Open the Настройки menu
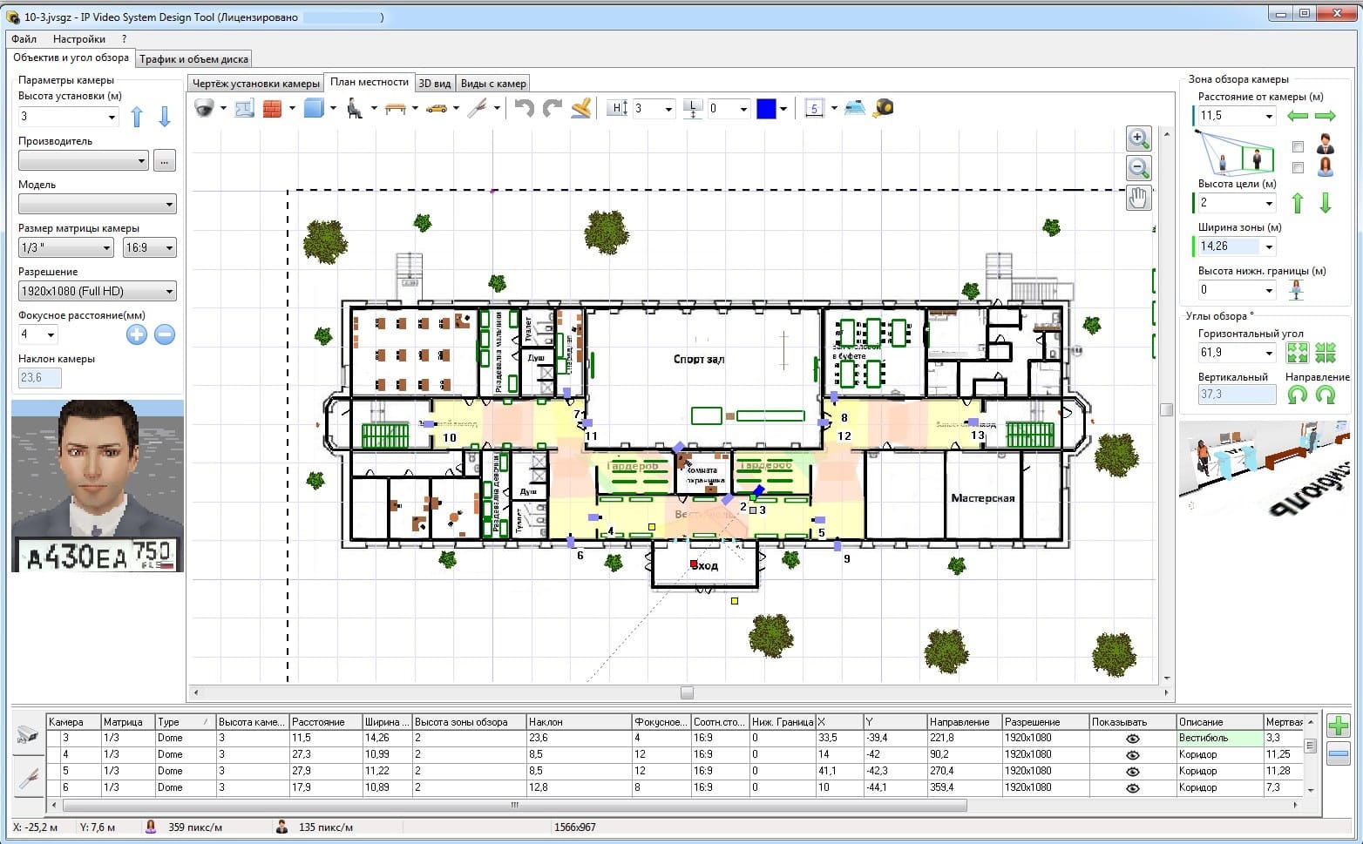1363x844 pixels. [79, 39]
